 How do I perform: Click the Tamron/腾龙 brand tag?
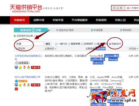click(x=111, y=56)
